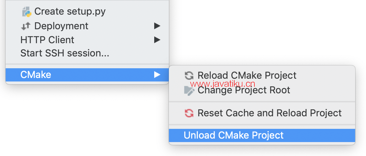Expand the Deployment submenu arrow
The width and height of the screenshot is (366, 156).
(157, 26)
